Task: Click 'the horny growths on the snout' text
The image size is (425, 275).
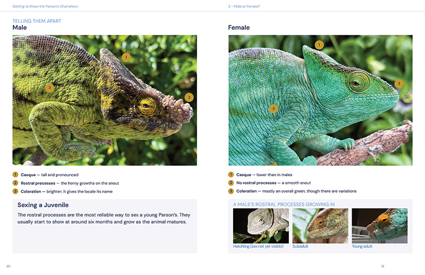Action: 90,183
